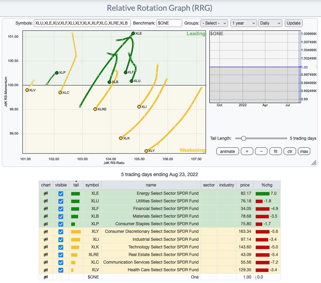Uncheck visibility for XLU
The height and width of the screenshot is (283, 321).
61,201
